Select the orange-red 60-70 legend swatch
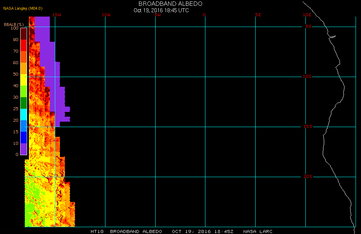 click(x=24, y=57)
